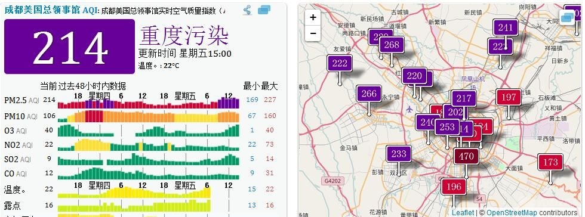Screen dimensions: 585x217
Task: Click the share icon beside station title
Action: 247,10
